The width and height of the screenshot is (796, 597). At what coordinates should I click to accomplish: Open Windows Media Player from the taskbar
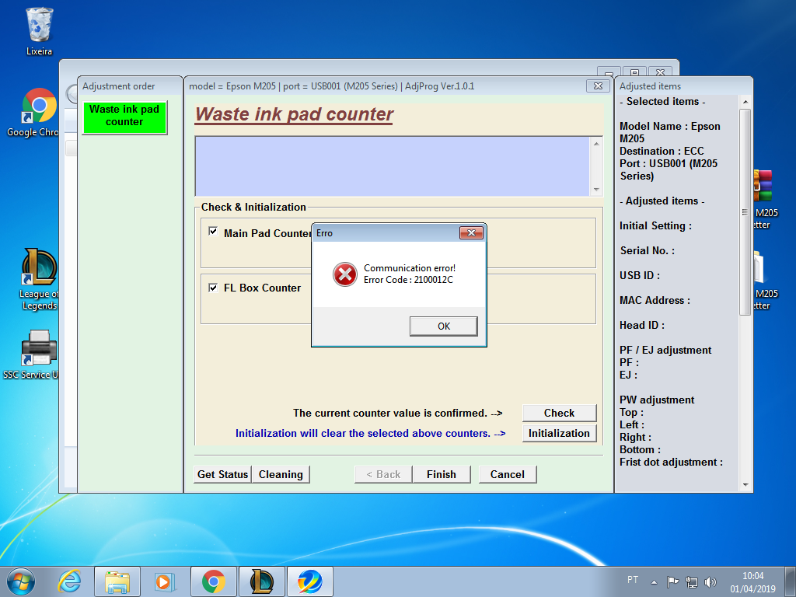[x=165, y=581]
